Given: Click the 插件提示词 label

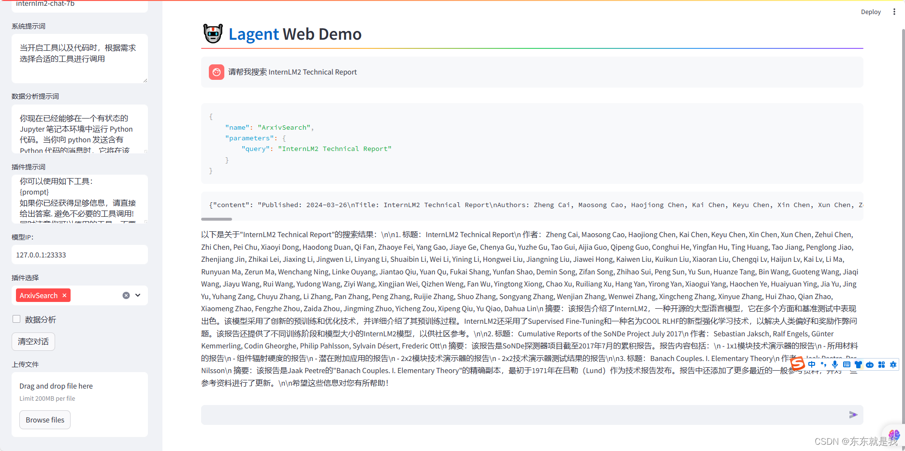Looking at the screenshot, I should [x=29, y=167].
